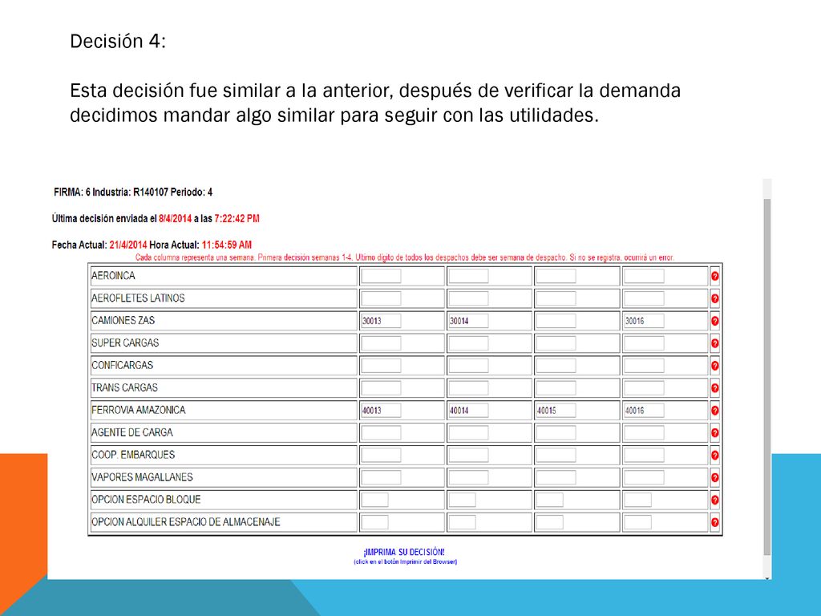Click the red question icon beside TRANS CARGAS
This screenshot has height=616, width=821.
point(714,388)
